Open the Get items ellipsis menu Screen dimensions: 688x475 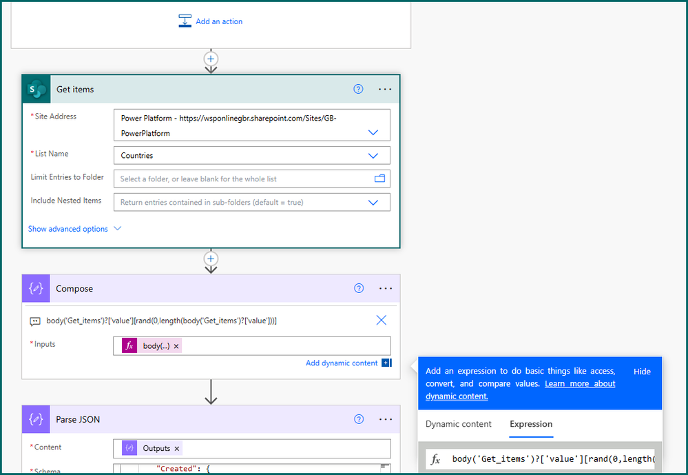[x=385, y=89]
